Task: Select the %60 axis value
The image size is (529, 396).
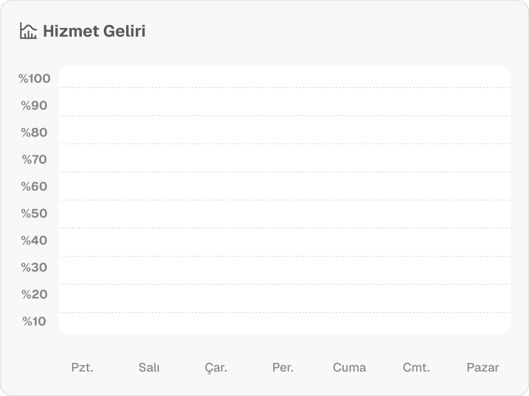Action: click(34, 186)
